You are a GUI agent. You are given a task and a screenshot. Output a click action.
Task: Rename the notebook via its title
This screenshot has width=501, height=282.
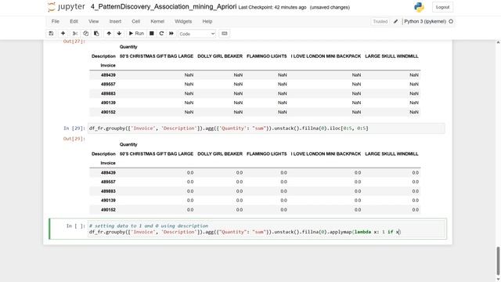164,7
